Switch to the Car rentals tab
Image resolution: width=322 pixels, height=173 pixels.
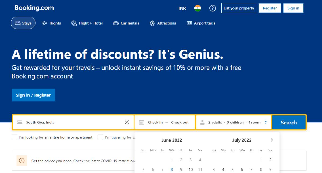126,23
